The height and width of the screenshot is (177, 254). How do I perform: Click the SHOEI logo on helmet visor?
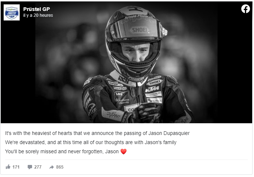click(x=139, y=30)
